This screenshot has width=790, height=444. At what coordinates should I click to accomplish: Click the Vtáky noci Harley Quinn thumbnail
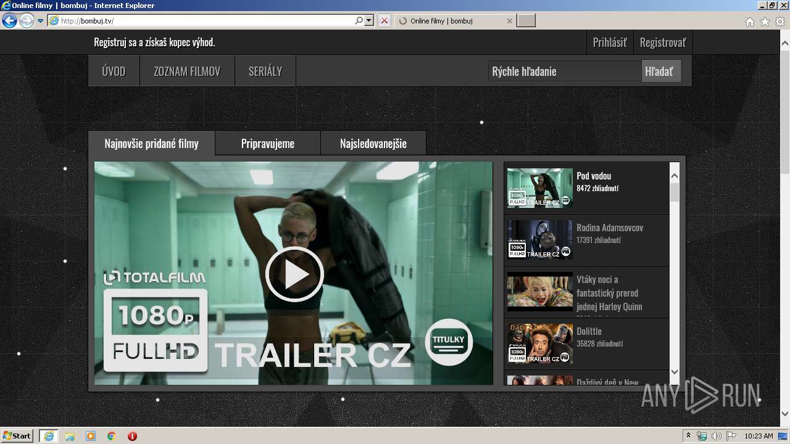[x=540, y=291]
